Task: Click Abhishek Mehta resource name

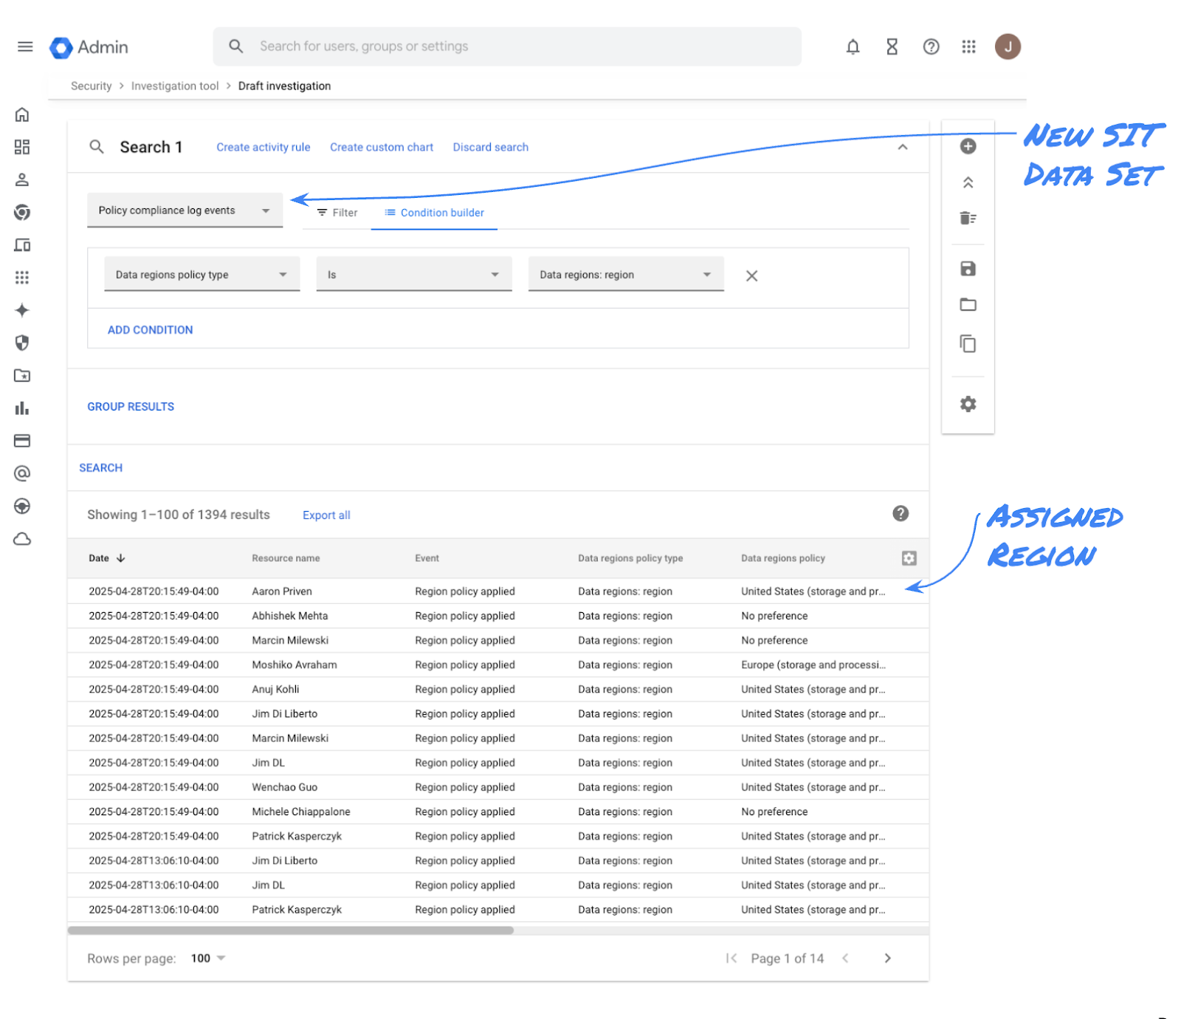Action: pos(290,616)
